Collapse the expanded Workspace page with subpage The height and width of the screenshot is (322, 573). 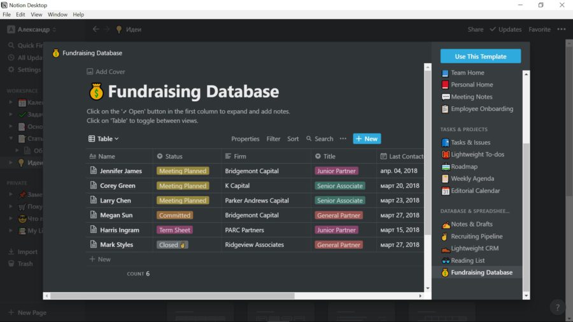(x=11, y=138)
